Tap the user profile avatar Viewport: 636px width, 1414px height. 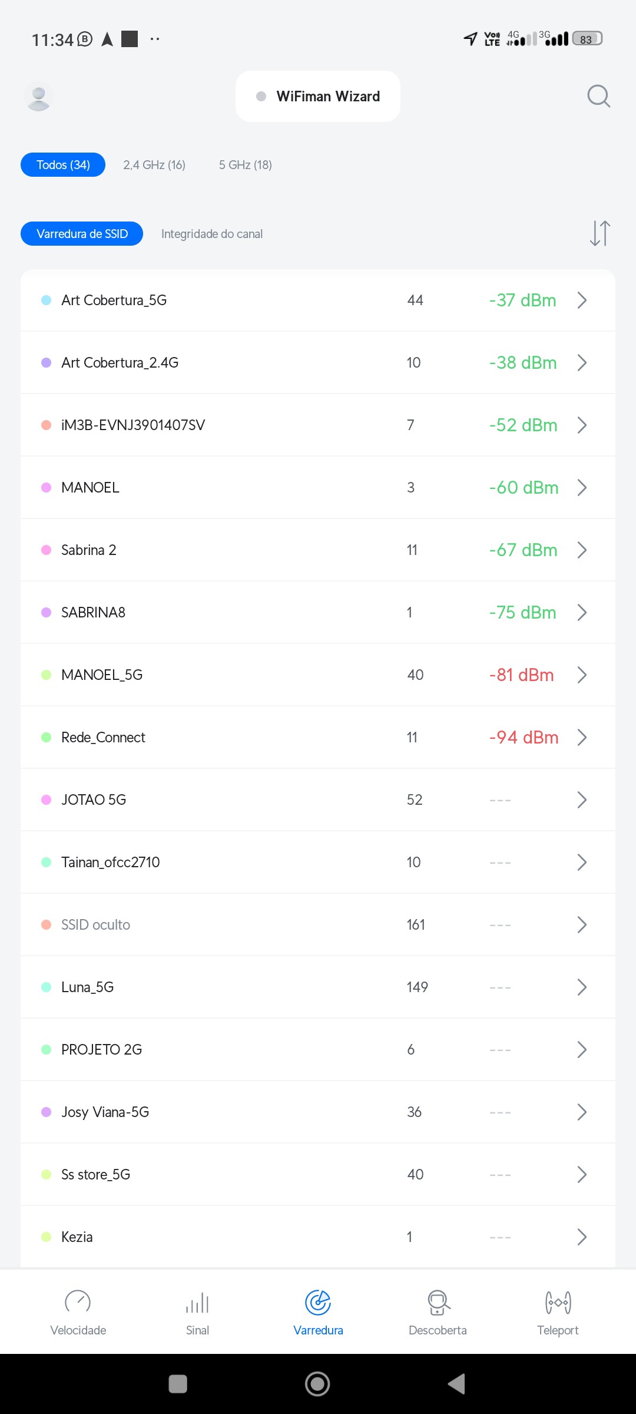pyautogui.click(x=39, y=97)
